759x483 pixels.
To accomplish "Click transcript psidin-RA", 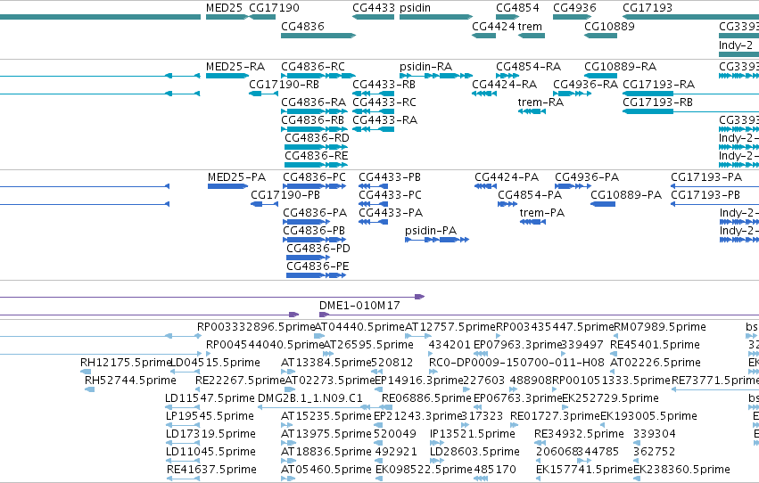I will (426, 66).
